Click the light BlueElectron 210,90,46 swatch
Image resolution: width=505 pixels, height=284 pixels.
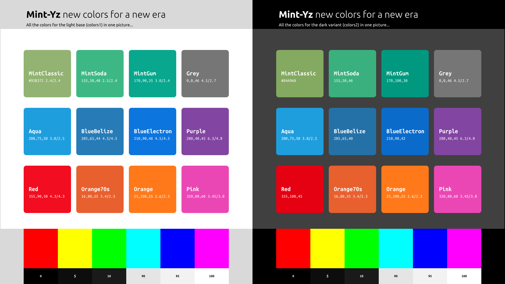point(153,131)
